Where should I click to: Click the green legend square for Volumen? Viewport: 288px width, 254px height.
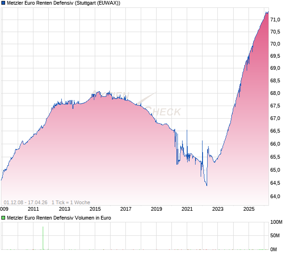coord(4,218)
